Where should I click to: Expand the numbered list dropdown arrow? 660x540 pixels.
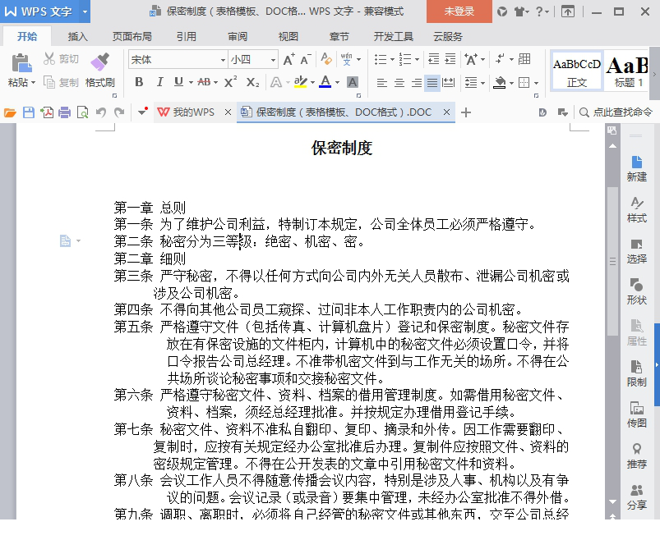click(x=417, y=59)
